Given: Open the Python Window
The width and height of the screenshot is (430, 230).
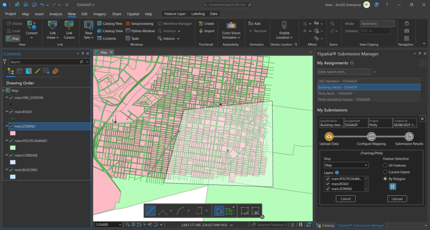Looking at the screenshot, I should tap(140, 31).
